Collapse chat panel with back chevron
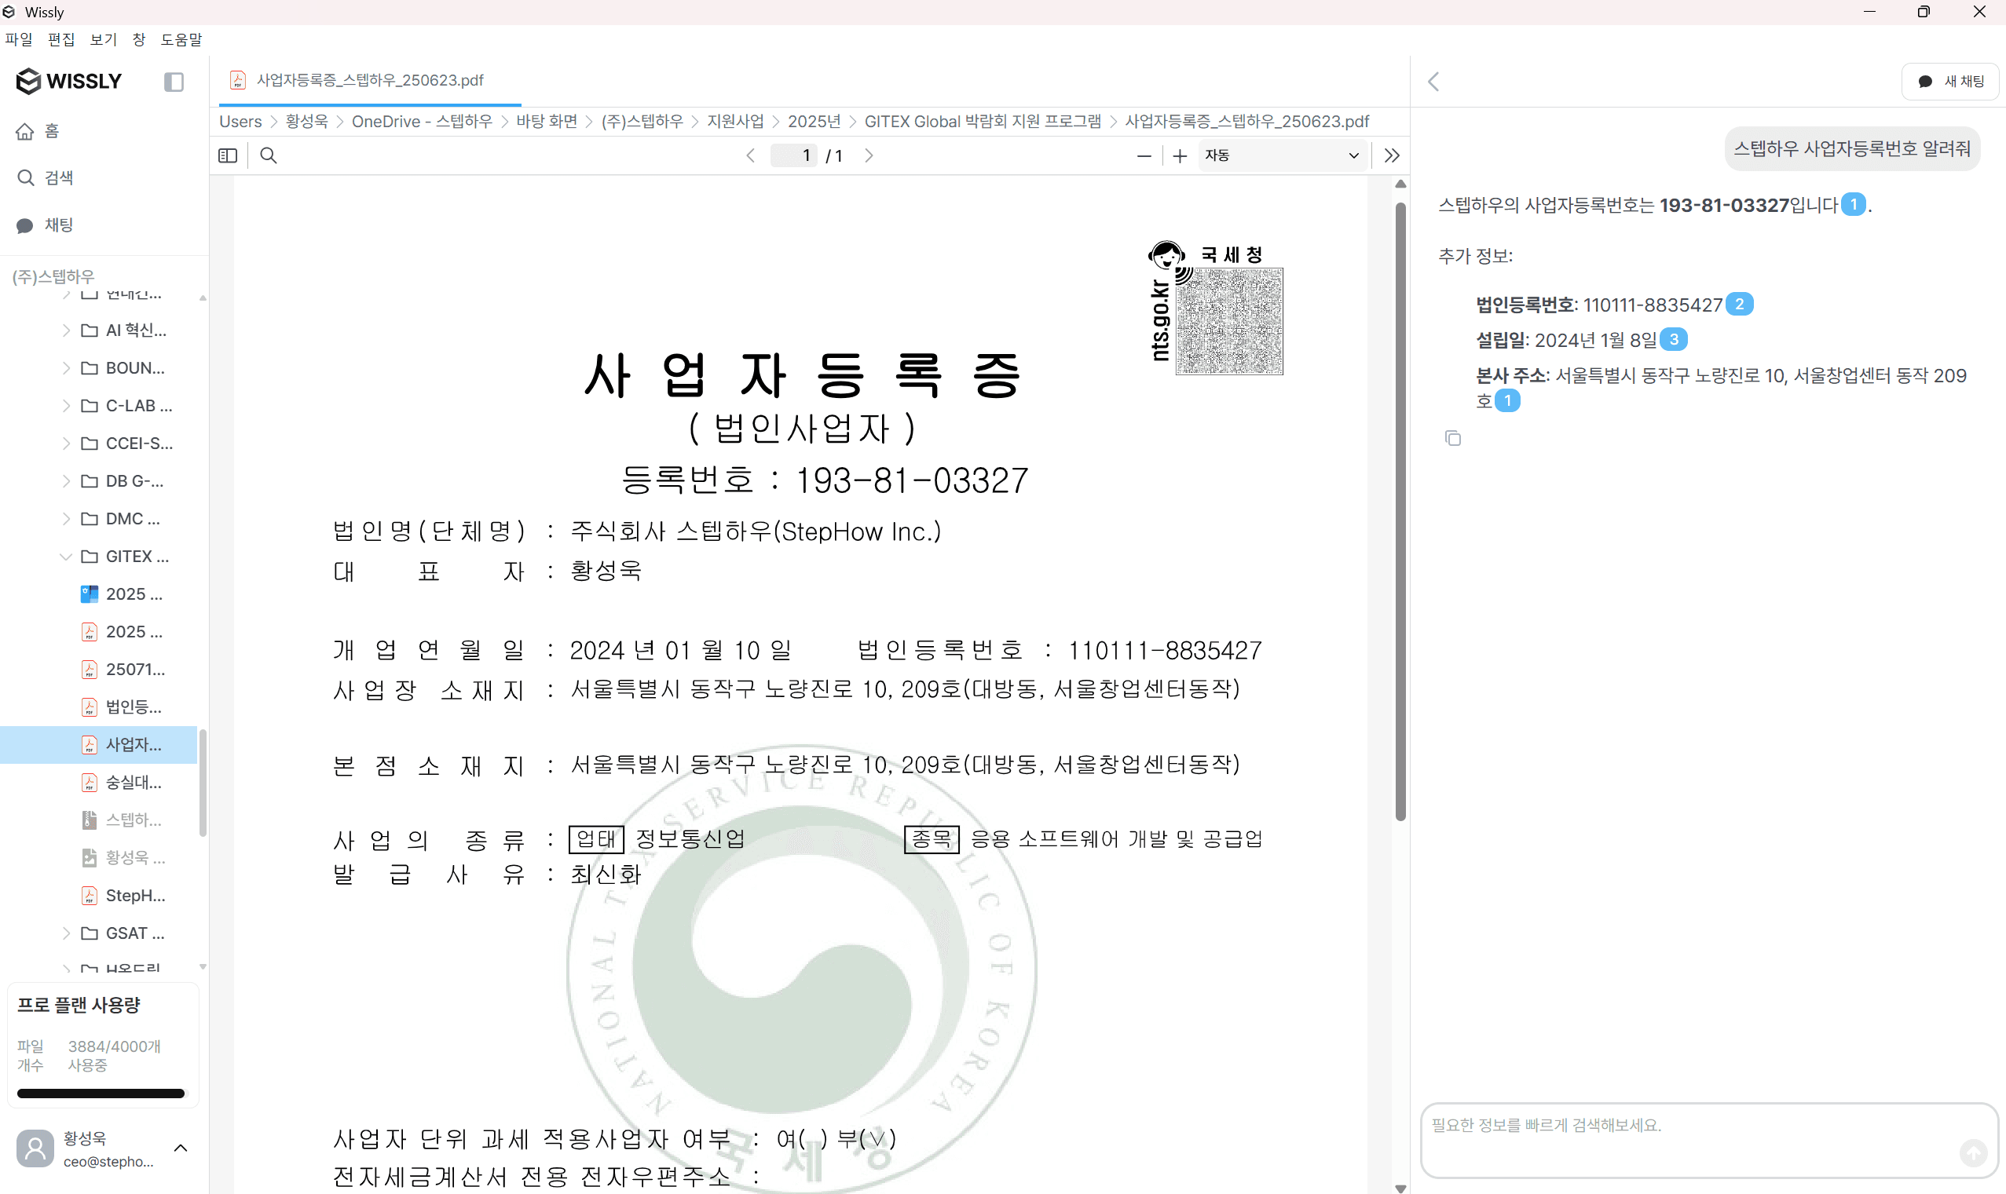2006x1194 pixels. tap(1433, 82)
